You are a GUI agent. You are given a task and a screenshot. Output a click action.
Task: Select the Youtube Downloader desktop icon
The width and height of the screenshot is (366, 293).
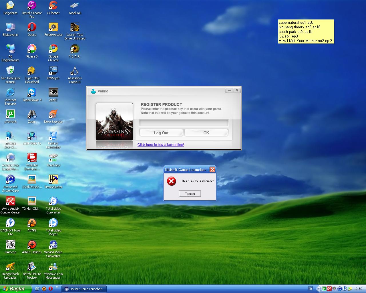(x=32, y=162)
